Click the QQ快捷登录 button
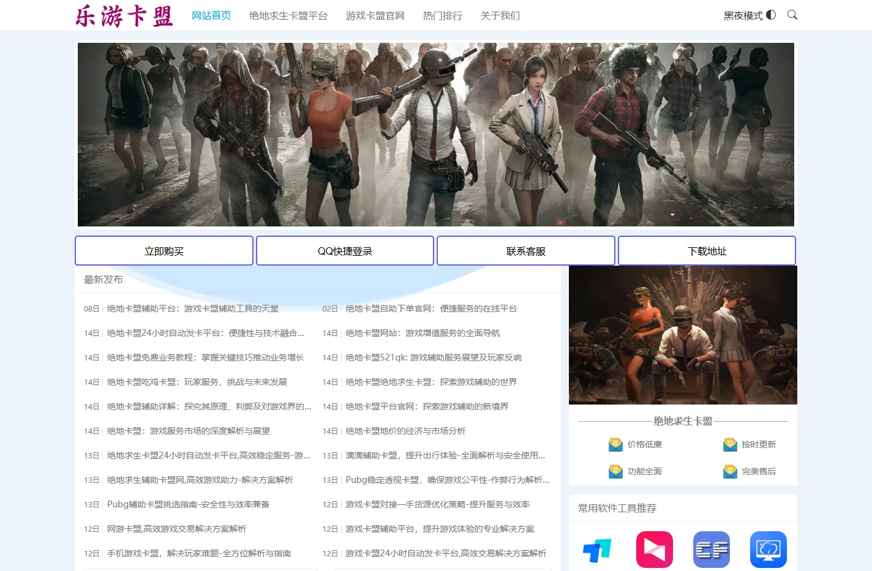872x571 pixels. pyautogui.click(x=345, y=251)
